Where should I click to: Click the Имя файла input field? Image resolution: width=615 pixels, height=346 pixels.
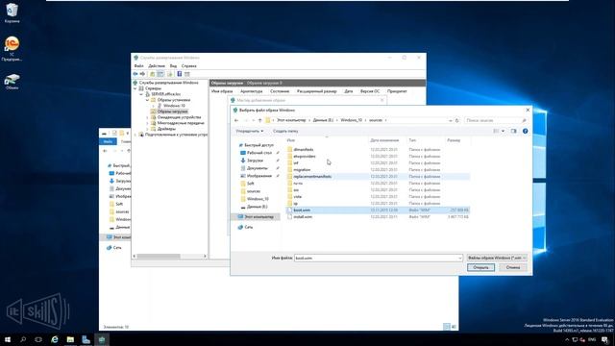[379, 259]
